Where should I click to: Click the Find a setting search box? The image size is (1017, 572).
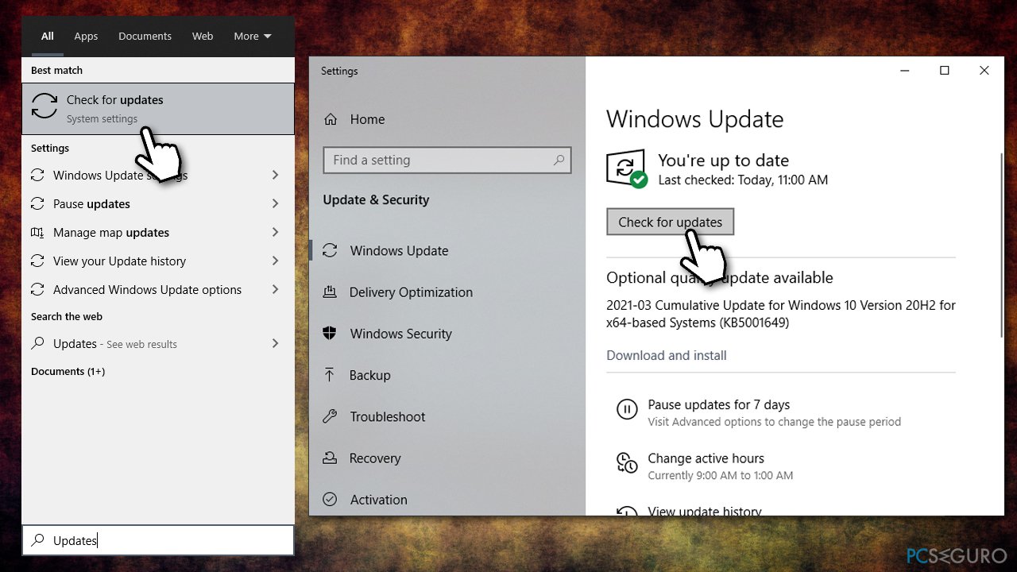441,160
